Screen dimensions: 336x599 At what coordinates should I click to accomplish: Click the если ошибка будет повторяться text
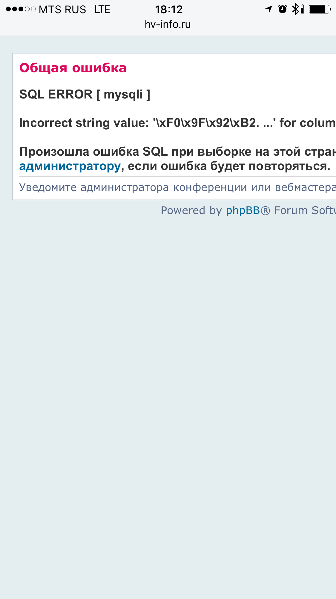pos(229,166)
